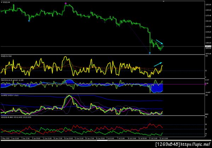Open the GOLD,H4 chart title triangle
The height and width of the screenshot is (148, 212).
pos(2,2)
